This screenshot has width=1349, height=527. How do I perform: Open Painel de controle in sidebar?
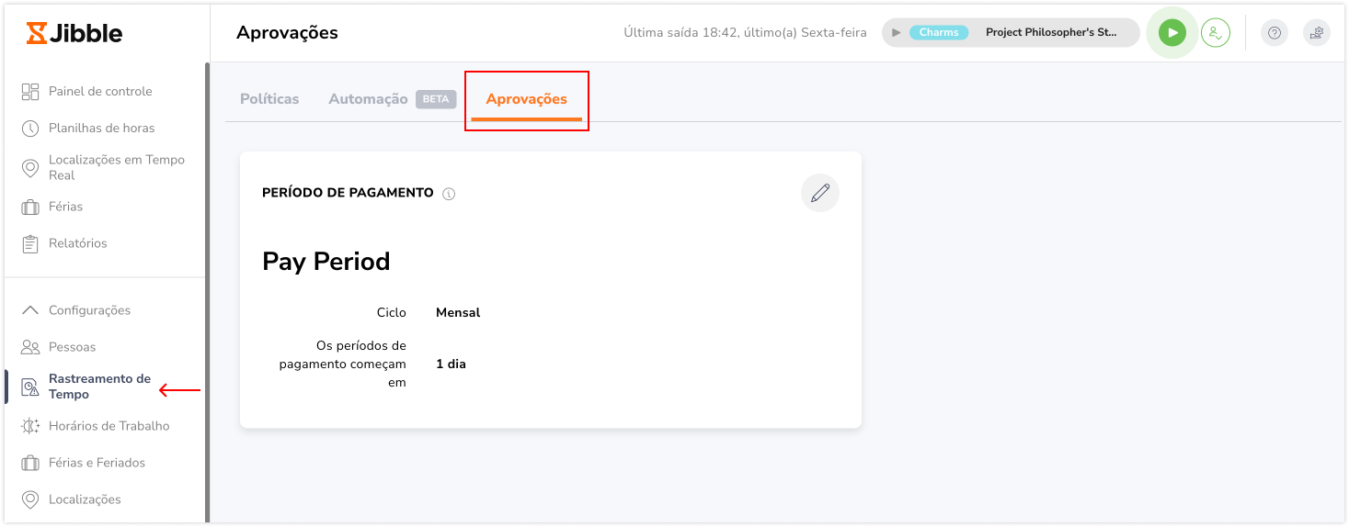(x=100, y=91)
